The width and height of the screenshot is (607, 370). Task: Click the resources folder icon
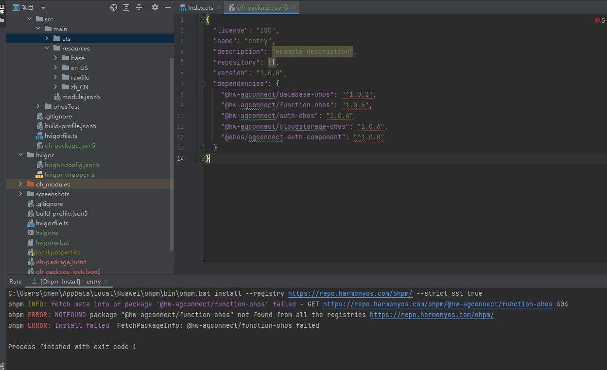pyautogui.click(x=57, y=48)
